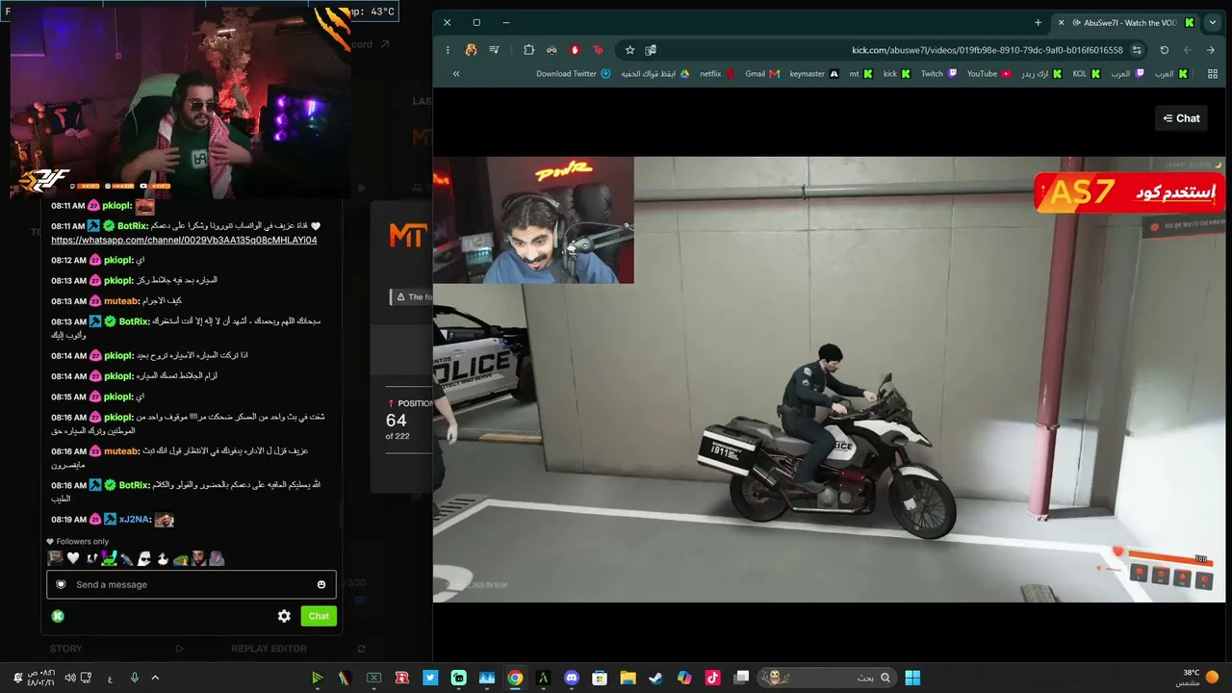Click the volume icon in system tray
Image resolution: width=1232 pixels, height=693 pixels.
click(70, 678)
